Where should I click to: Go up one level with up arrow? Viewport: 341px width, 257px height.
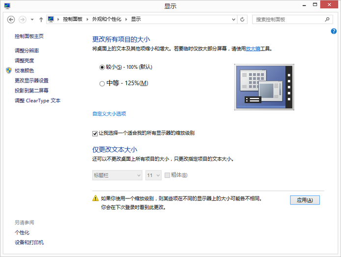[41, 20]
